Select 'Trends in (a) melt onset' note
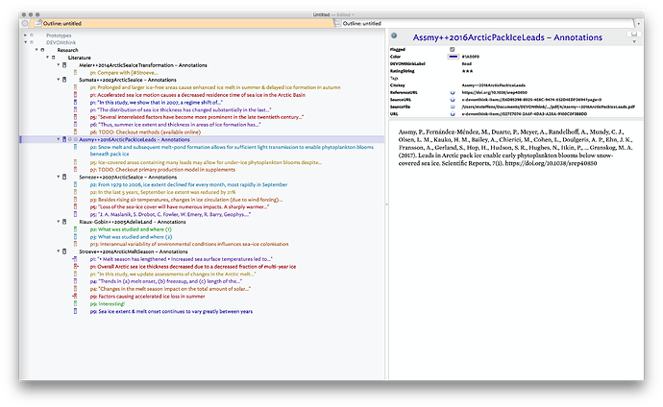The width and height of the screenshot is (663, 407). click(x=165, y=281)
